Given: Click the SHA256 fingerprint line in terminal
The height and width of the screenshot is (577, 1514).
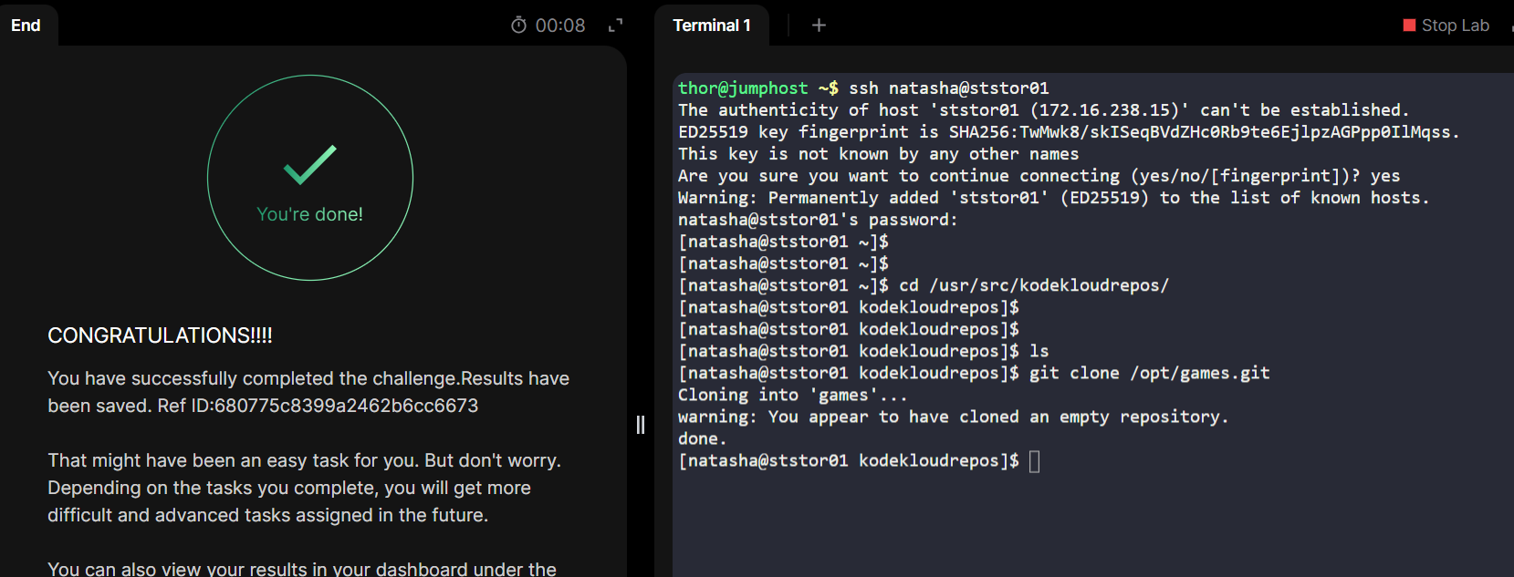Looking at the screenshot, I should [1068, 132].
